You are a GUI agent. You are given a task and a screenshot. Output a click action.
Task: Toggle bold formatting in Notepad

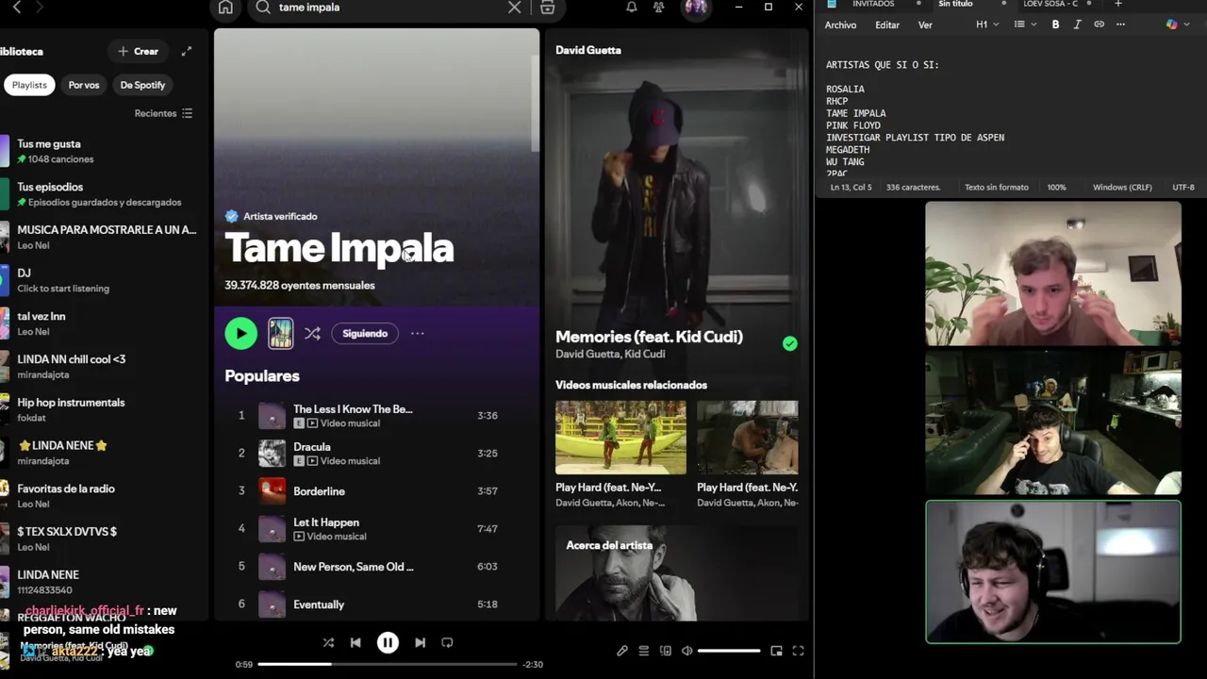(1055, 25)
